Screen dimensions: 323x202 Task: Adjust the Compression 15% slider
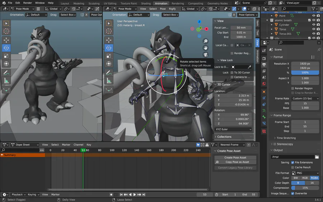tap(305, 188)
